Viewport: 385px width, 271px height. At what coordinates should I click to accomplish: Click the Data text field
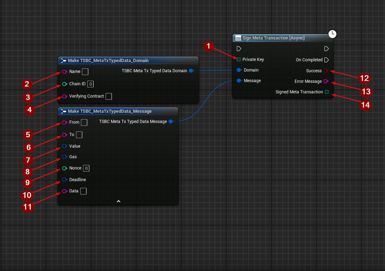click(83, 191)
